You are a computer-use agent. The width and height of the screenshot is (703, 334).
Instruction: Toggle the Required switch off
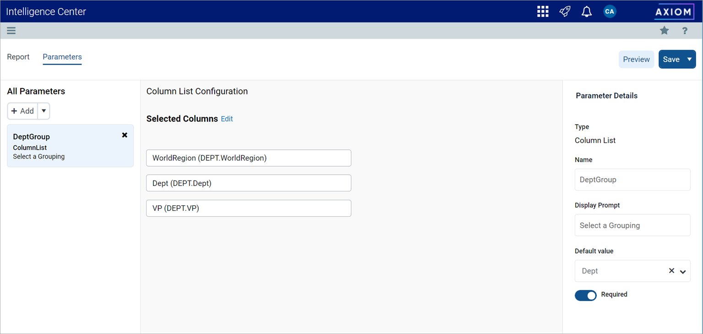(x=586, y=296)
